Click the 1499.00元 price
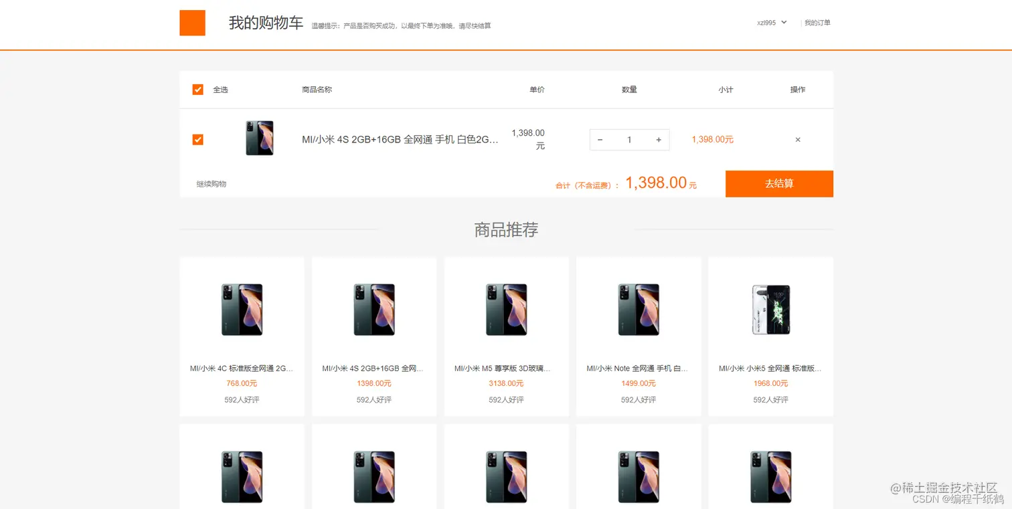Viewport: 1012px width, 509px height. [639, 384]
